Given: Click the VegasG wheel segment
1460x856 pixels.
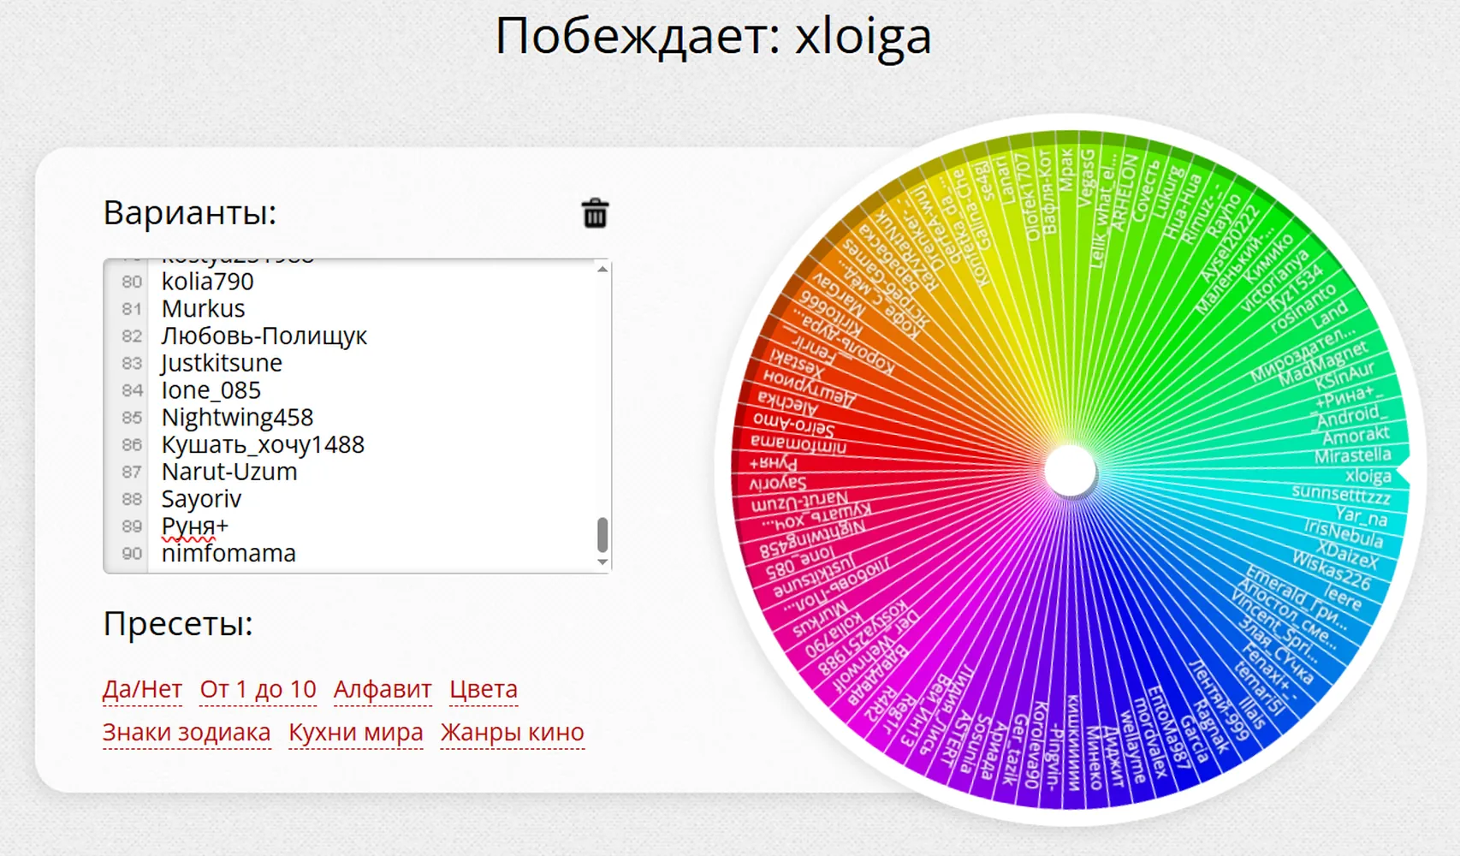Looking at the screenshot, I should tap(1085, 178).
